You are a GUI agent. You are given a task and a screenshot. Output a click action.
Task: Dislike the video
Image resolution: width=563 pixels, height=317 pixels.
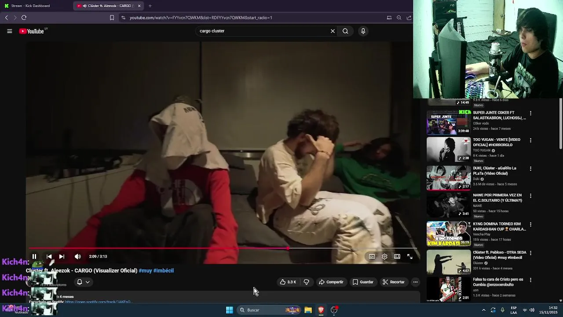click(x=307, y=282)
